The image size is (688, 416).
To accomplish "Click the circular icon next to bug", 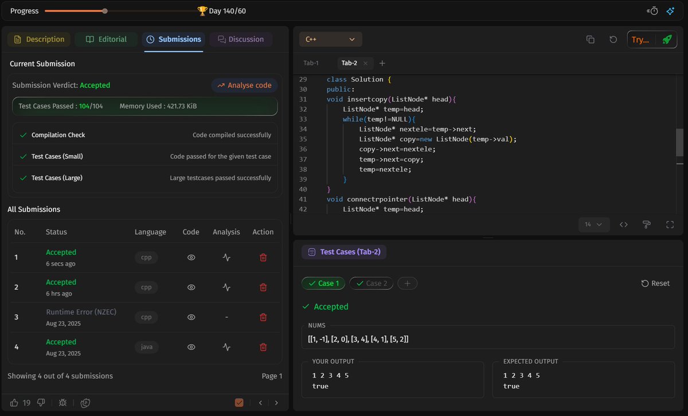I will (85, 403).
